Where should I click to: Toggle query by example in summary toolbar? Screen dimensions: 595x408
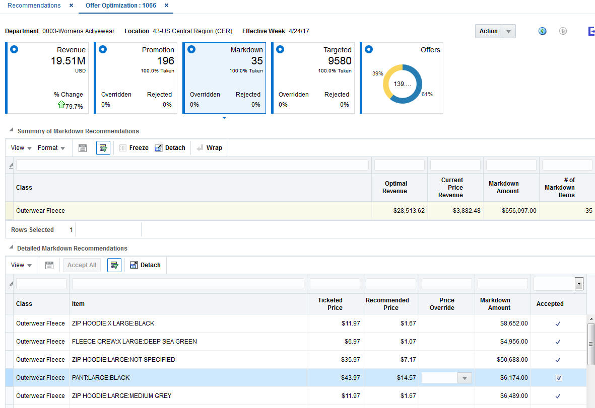[x=103, y=148]
